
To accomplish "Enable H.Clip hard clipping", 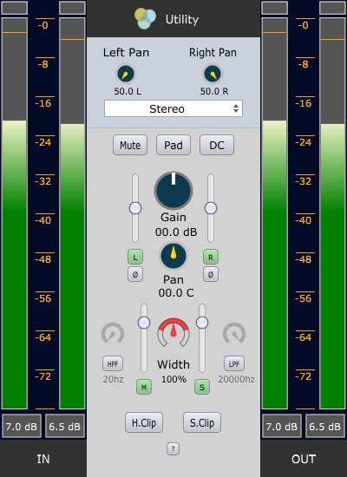I will click(x=144, y=422).
